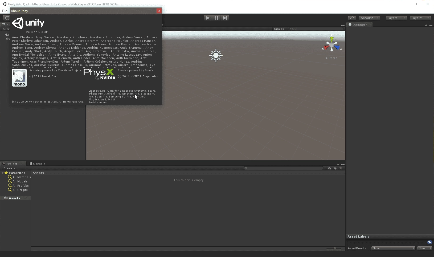Open the File menu

tap(5, 11)
